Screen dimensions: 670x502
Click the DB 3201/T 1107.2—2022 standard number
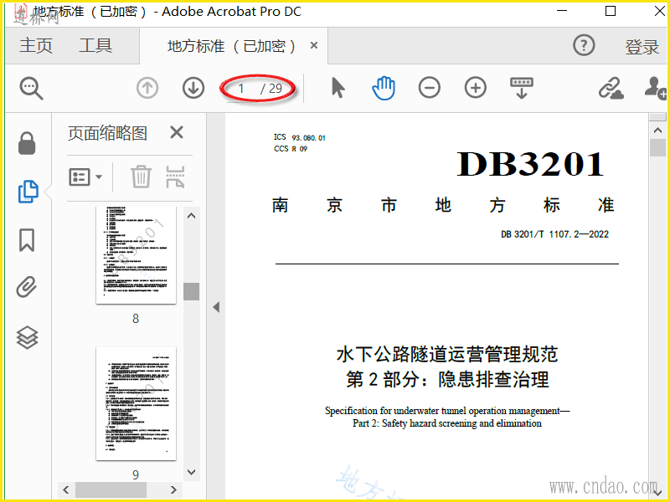click(554, 234)
